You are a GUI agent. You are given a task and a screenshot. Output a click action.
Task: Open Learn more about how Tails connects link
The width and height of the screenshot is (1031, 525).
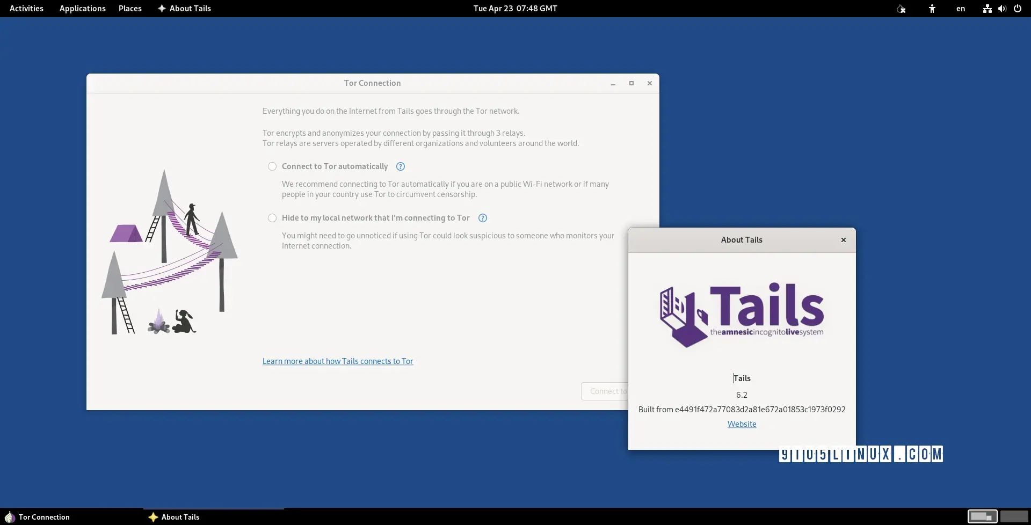coord(338,361)
